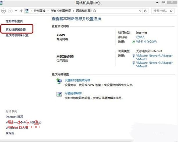Select 网络和共享中心 breadcrumb
The height and width of the screenshot is (142, 178).
click(x=86, y=11)
